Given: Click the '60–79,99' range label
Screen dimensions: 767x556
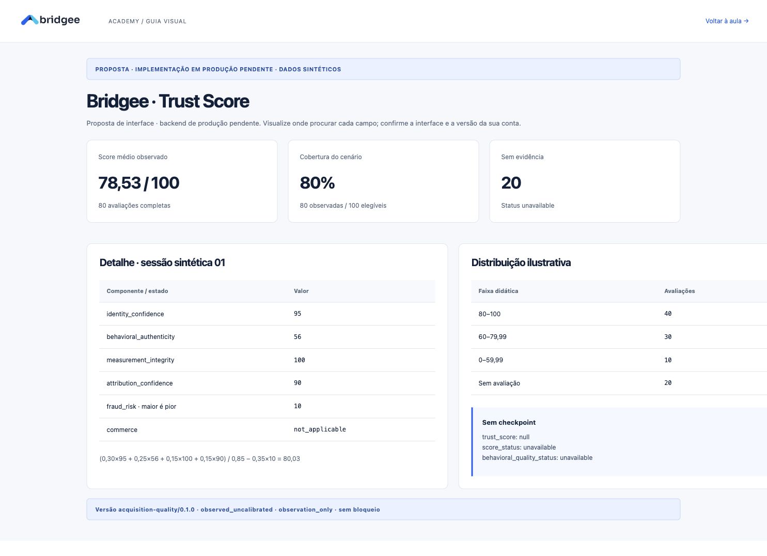Looking at the screenshot, I should pyautogui.click(x=493, y=337).
